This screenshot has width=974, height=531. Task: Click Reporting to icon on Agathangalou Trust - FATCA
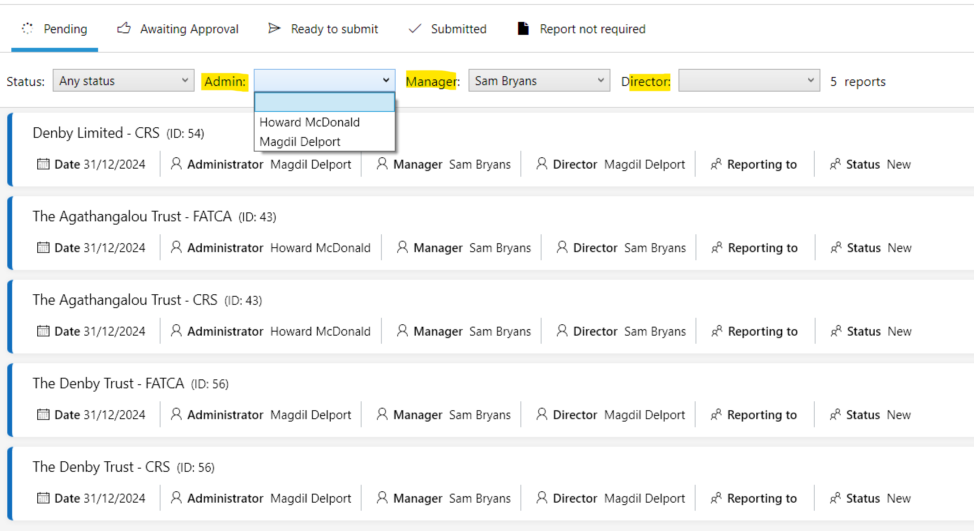[x=717, y=247]
